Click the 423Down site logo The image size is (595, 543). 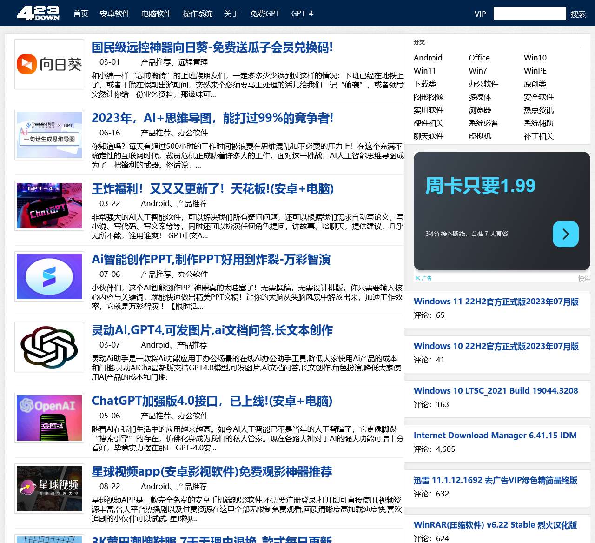pos(38,13)
